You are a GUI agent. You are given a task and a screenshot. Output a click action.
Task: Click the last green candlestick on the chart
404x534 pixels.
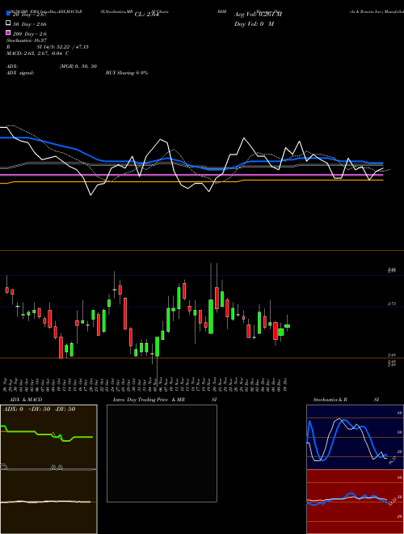pyautogui.click(x=287, y=326)
